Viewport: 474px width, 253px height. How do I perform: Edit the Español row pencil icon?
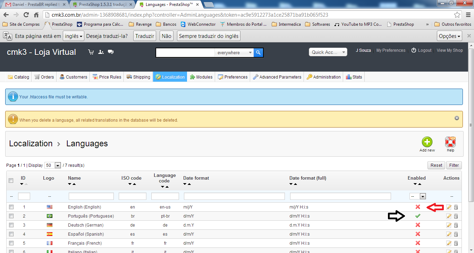(x=449, y=234)
